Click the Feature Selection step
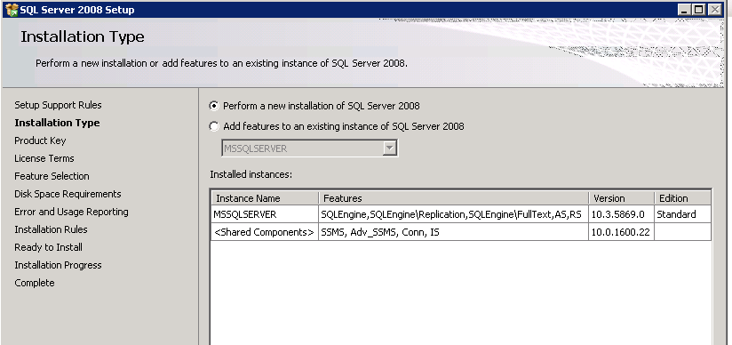This screenshot has height=345, width=732. pyautogui.click(x=52, y=176)
